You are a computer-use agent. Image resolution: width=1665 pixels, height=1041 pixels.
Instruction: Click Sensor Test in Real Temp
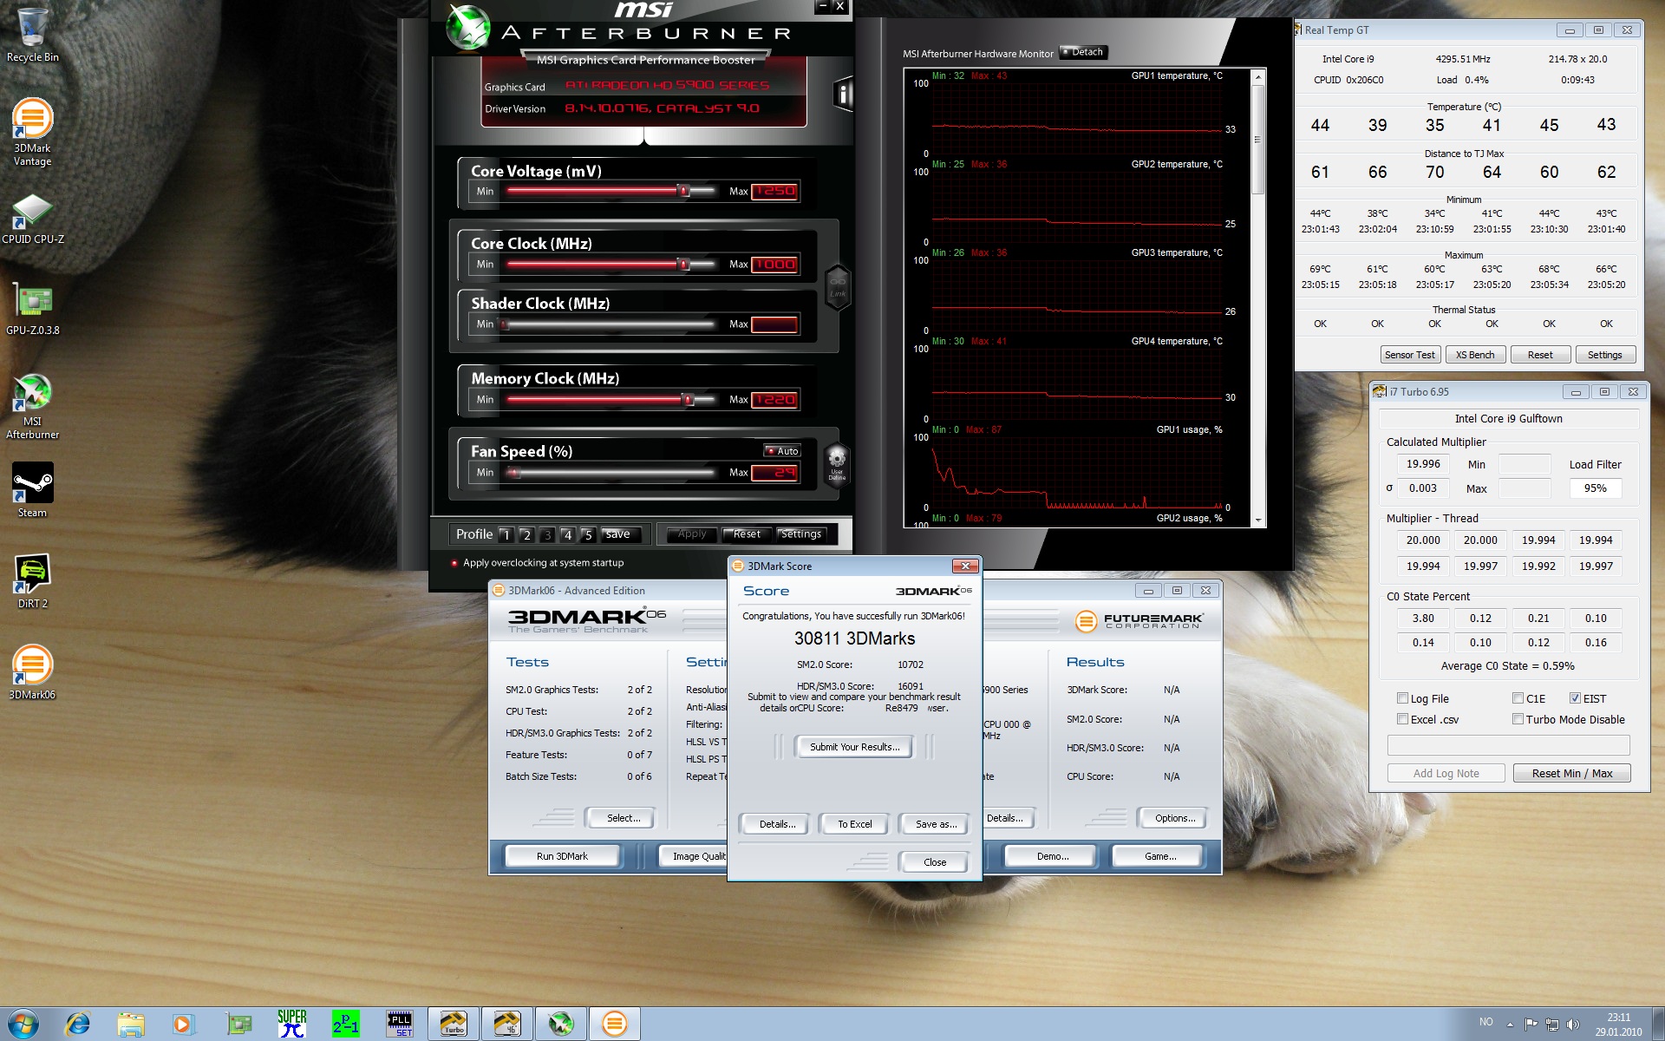pyautogui.click(x=1410, y=355)
